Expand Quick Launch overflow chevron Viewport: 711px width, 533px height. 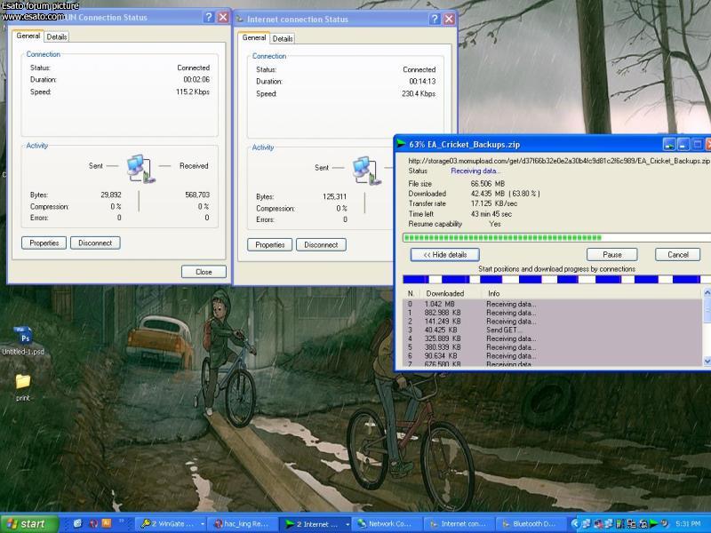pos(122,521)
